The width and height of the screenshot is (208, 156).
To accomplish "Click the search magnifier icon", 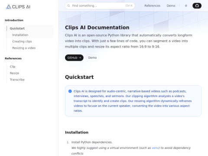I will point(69,6).
